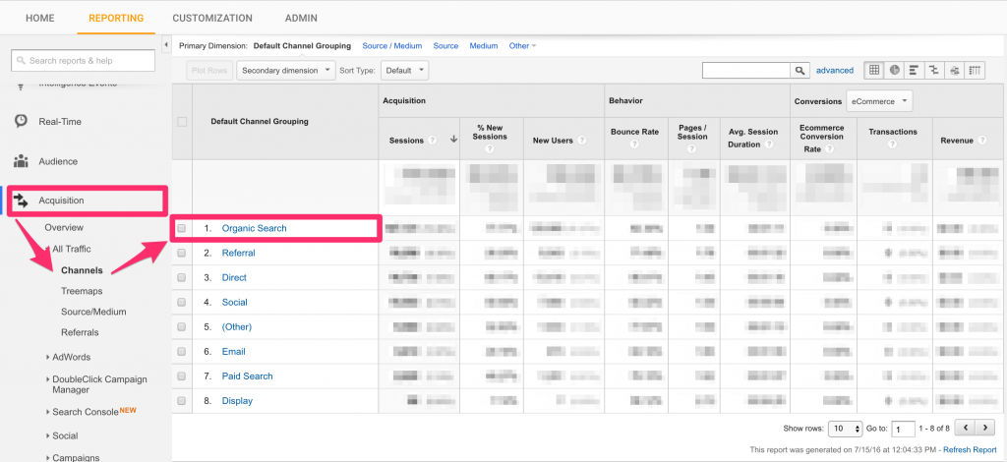The height and width of the screenshot is (462, 1007).
Task: Click the help icon next to Sessions
Action: pos(433,141)
